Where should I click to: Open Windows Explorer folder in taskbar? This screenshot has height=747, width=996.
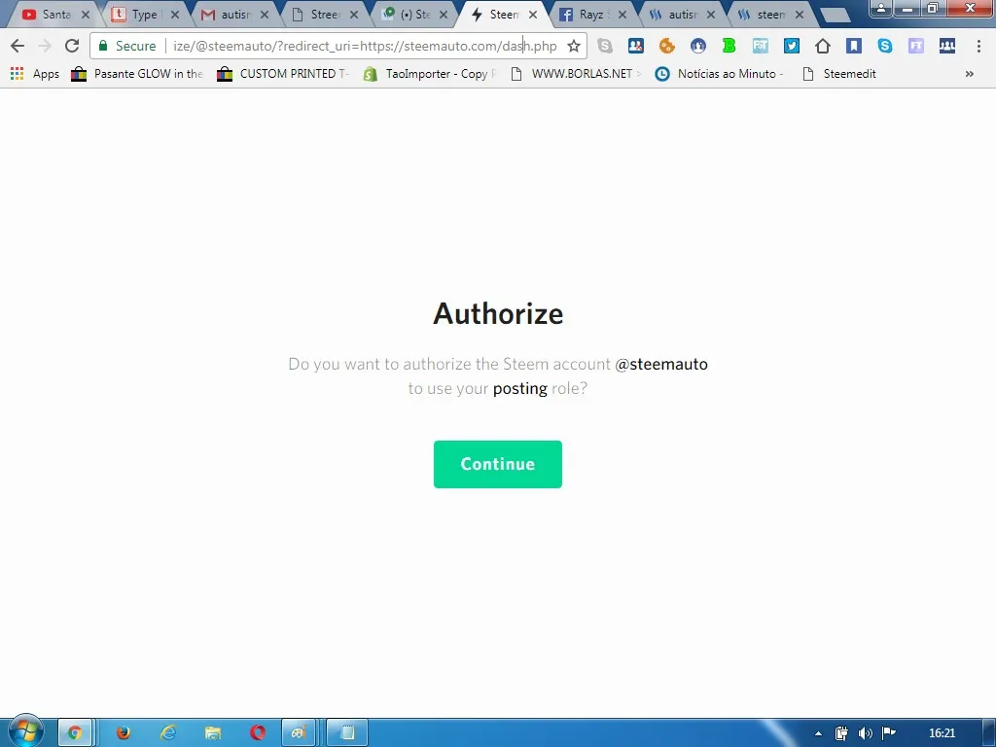point(213,733)
